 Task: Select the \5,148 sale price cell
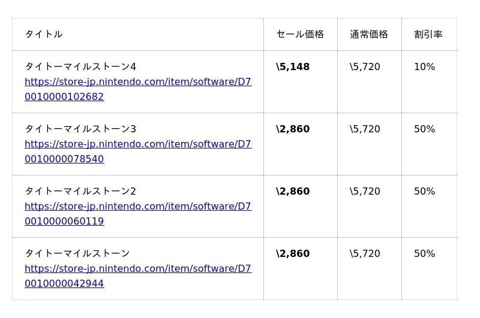coord(293,67)
